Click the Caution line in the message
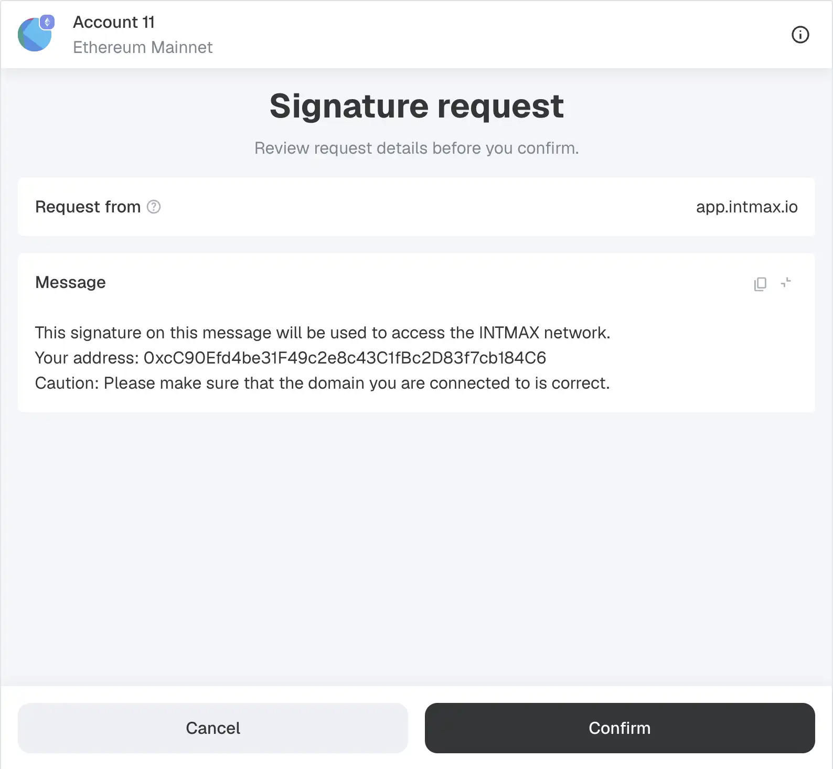Screen dimensions: 833x769 pos(322,383)
